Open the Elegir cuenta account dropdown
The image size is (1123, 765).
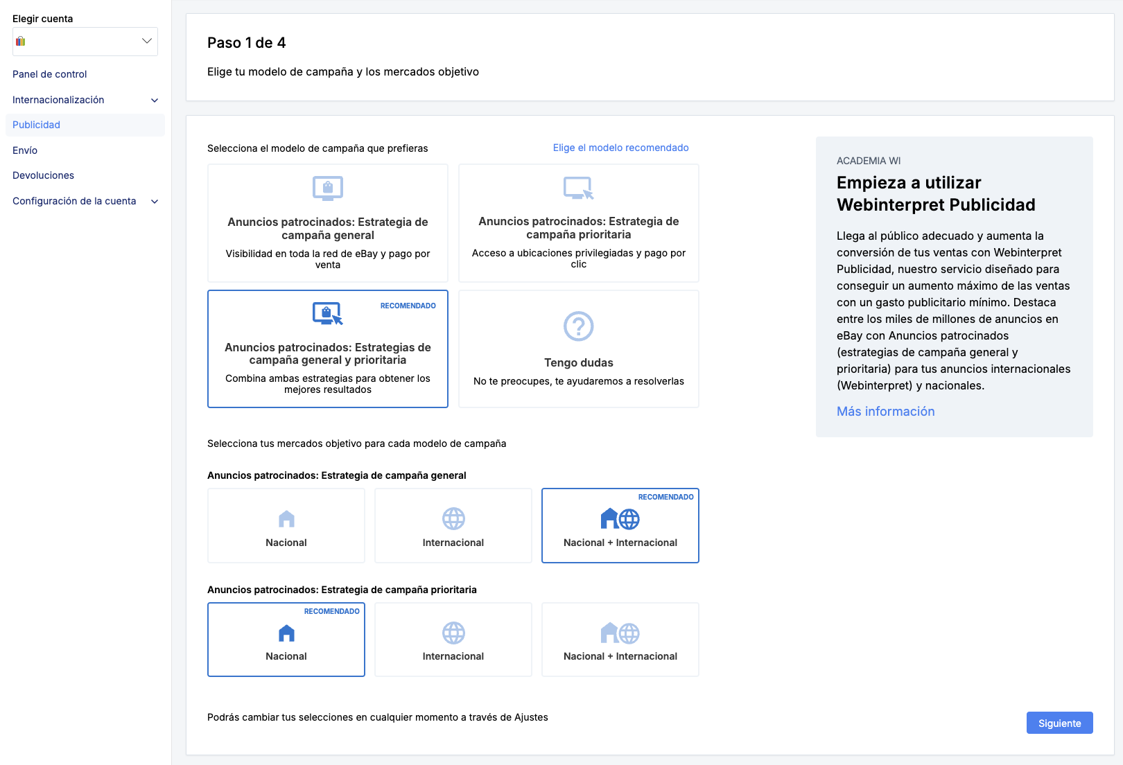click(x=85, y=42)
